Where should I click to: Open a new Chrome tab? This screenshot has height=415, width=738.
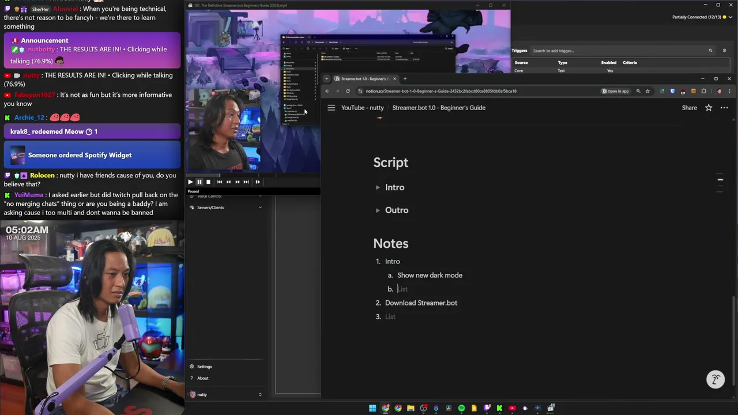coord(405,79)
